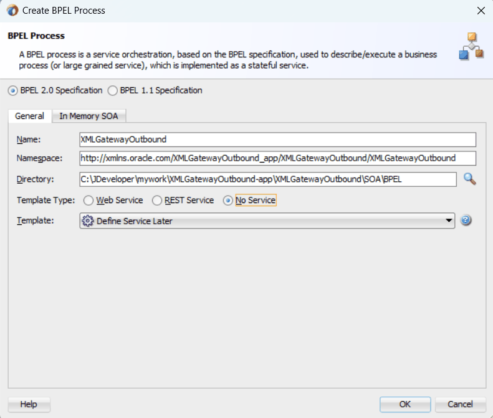Viewport: 493px width, 418px height.
Task: Click the BPEL Process heading text
Action: tap(36, 36)
